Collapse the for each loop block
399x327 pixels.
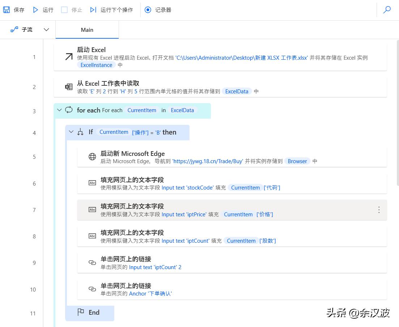click(x=59, y=110)
